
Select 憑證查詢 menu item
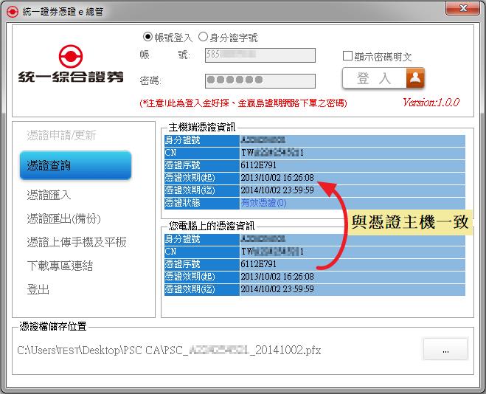(75, 165)
